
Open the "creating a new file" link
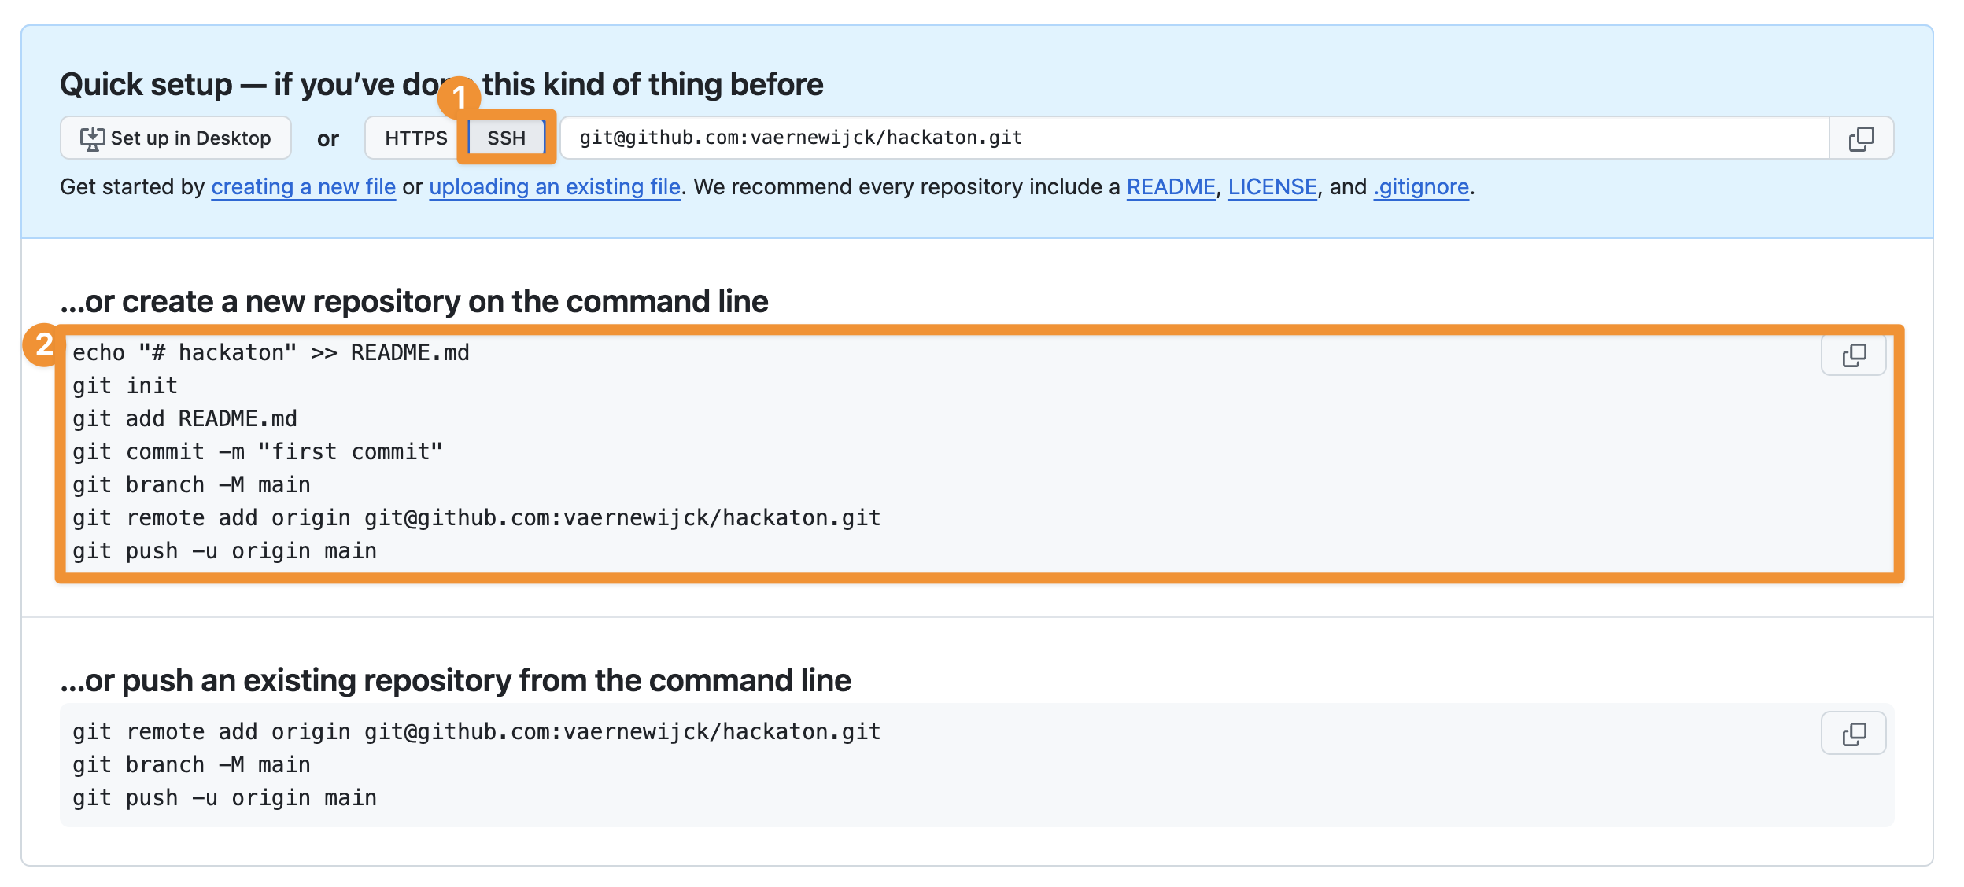(x=303, y=187)
